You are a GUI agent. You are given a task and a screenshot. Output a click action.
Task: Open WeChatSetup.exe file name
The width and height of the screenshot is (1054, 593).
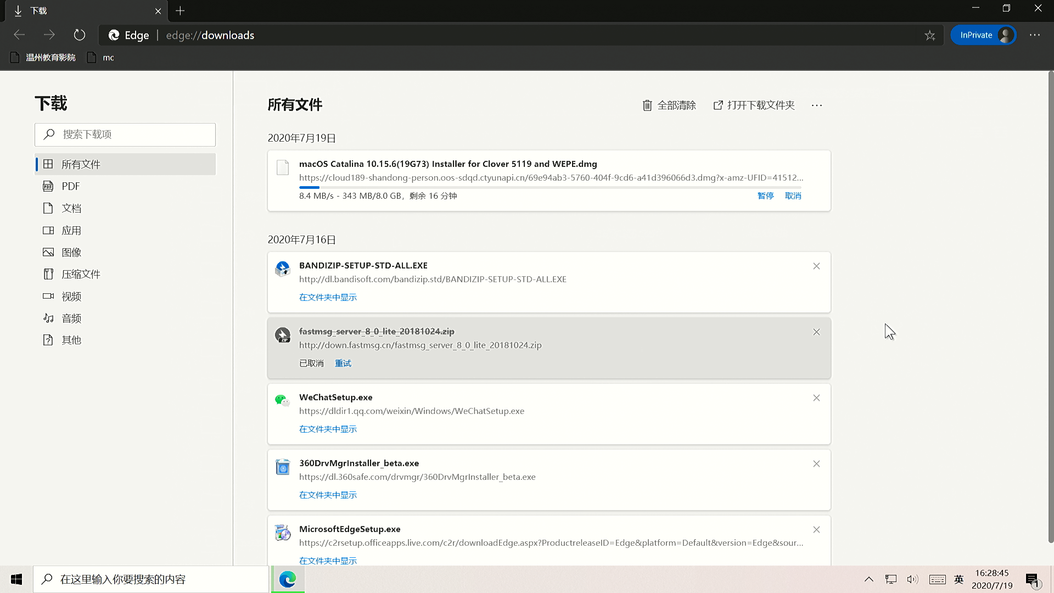pyautogui.click(x=336, y=398)
